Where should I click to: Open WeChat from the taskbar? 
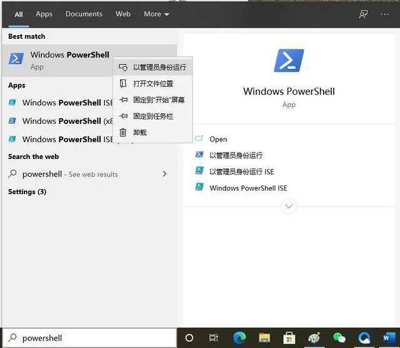pyautogui.click(x=339, y=338)
